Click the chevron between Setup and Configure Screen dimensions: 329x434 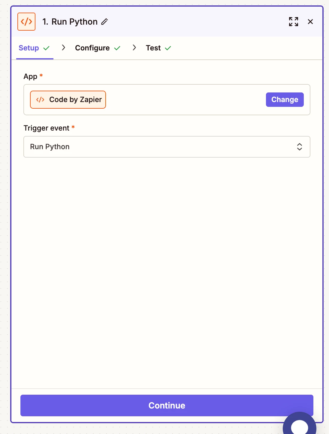63,47
